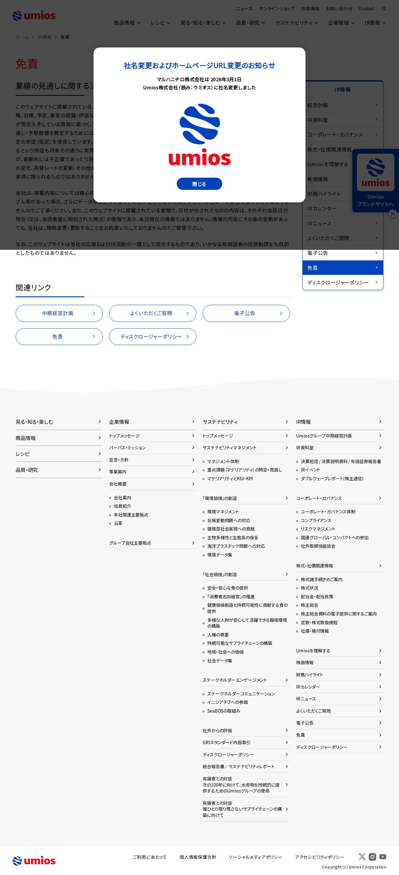Open グループ会社主要拠点 in the footer
The height and width of the screenshot is (875, 399).
(152, 543)
